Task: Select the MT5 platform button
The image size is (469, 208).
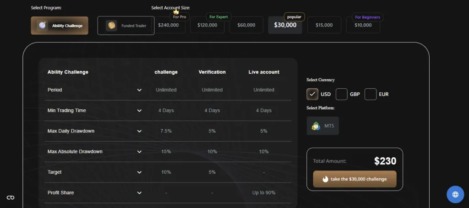Action: click(x=323, y=126)
